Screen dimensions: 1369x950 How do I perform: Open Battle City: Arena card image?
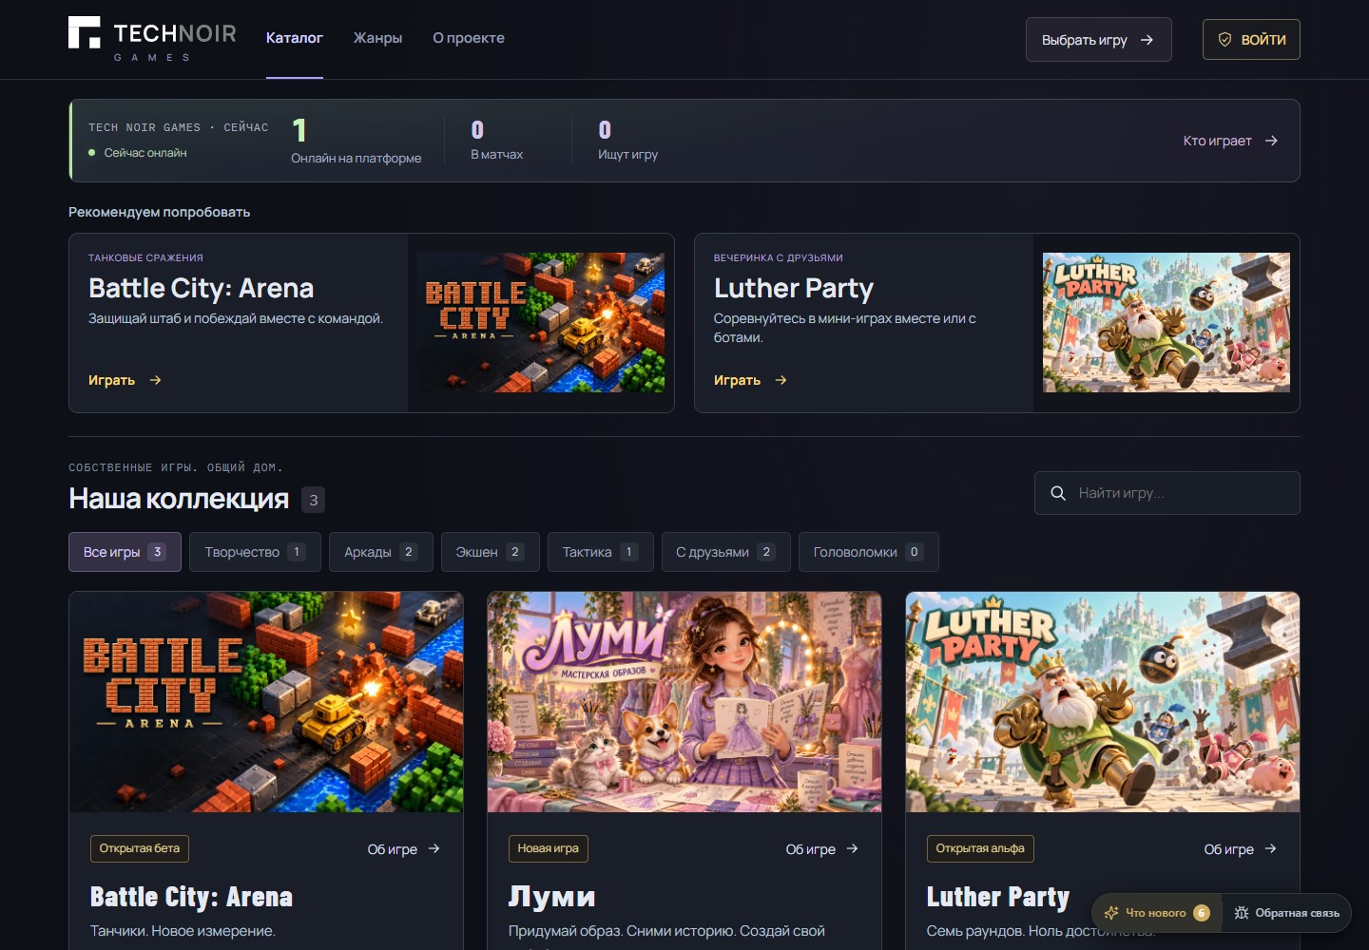pos(266,702)
